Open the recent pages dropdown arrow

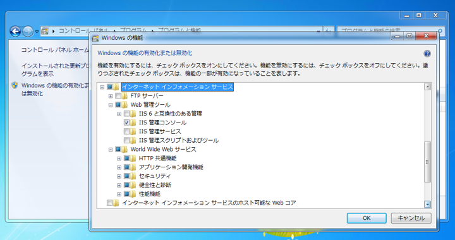pyautogui.click(x=37, y=32)
